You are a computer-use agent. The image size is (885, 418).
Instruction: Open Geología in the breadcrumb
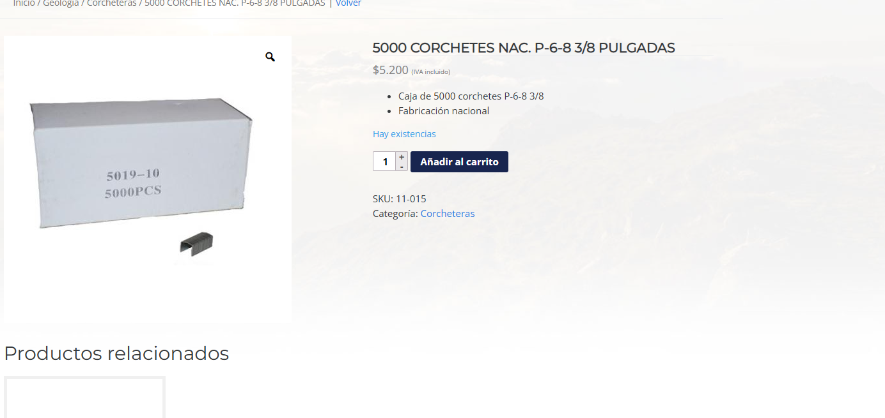pos(61,3)
